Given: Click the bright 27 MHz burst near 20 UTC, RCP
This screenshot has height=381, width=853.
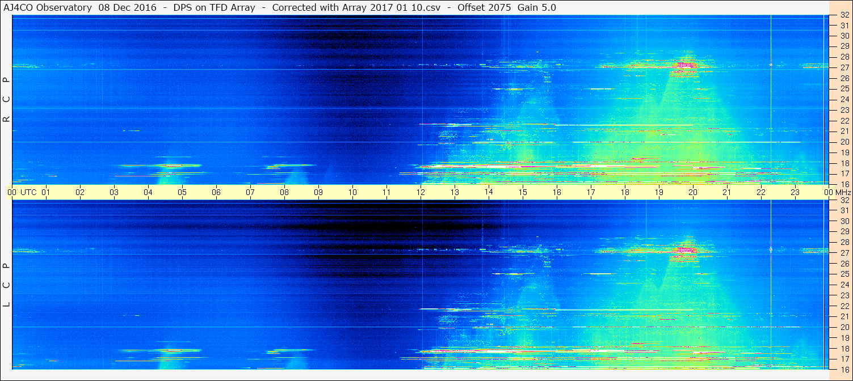Looking at the screenshot, I should 685,65.
